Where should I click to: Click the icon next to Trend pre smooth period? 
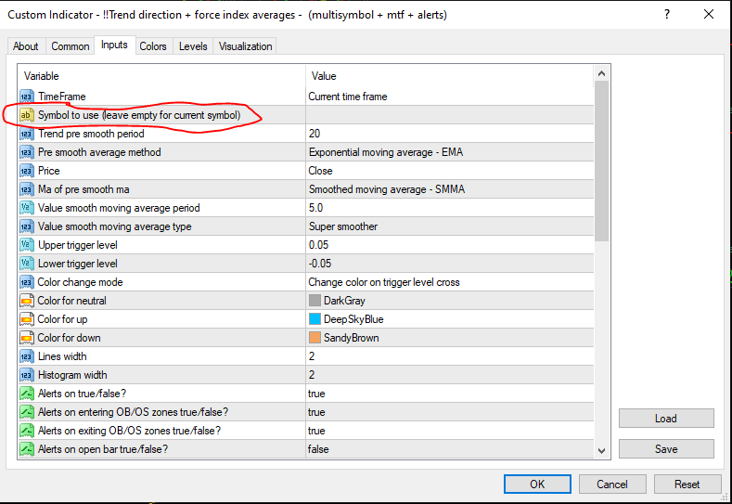tap(26, 134)
